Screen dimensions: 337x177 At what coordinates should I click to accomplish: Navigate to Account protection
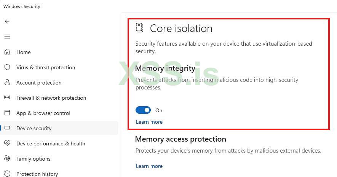pyautogui.click(x=39, y=83)
